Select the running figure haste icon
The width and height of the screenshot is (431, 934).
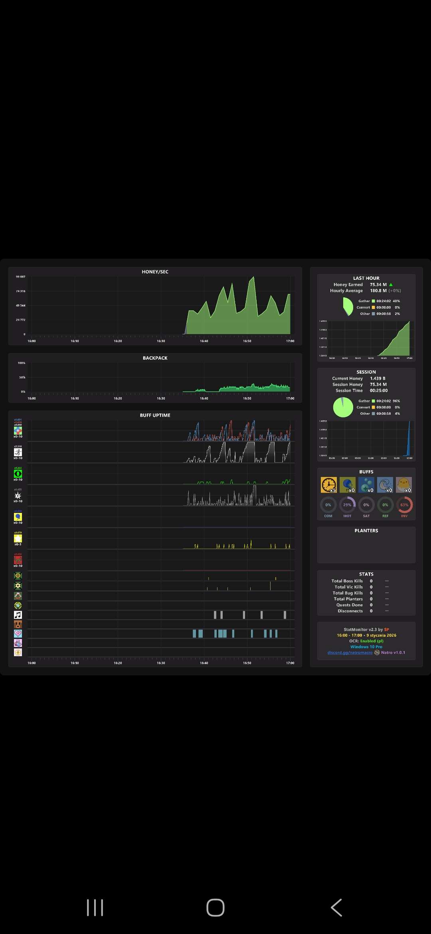[x=18, y=453]
